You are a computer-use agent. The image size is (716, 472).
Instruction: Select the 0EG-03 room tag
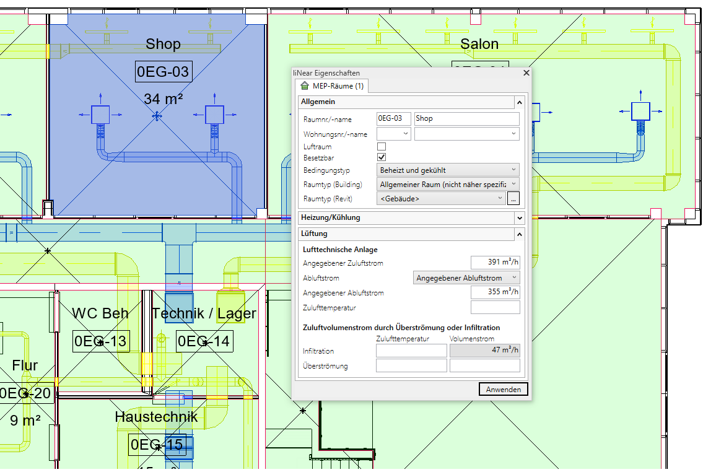(163, 72)
